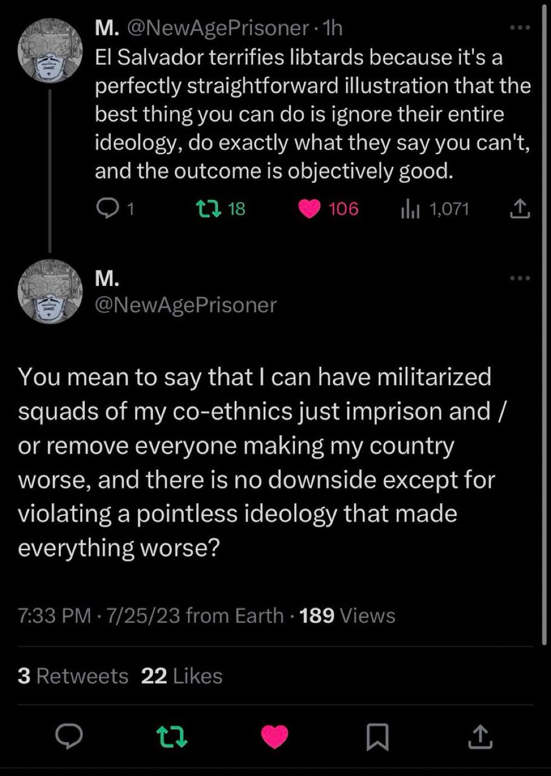Viewport: 551px width, 776px height.
Task: Bookmark the main tweet
Action: 376,737
